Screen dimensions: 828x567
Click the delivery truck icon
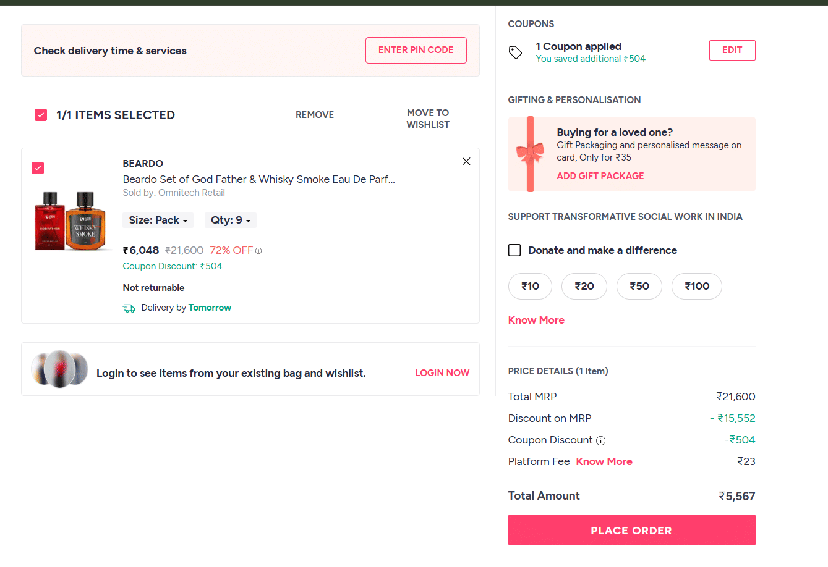tap(129, 308)
